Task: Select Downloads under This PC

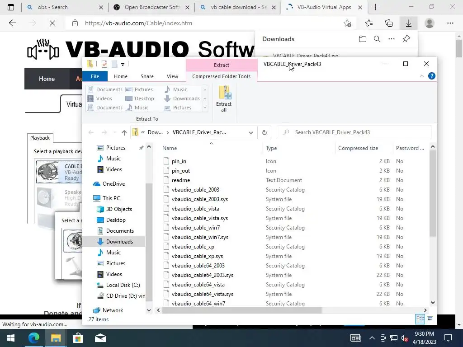Action: coord(119,242)
